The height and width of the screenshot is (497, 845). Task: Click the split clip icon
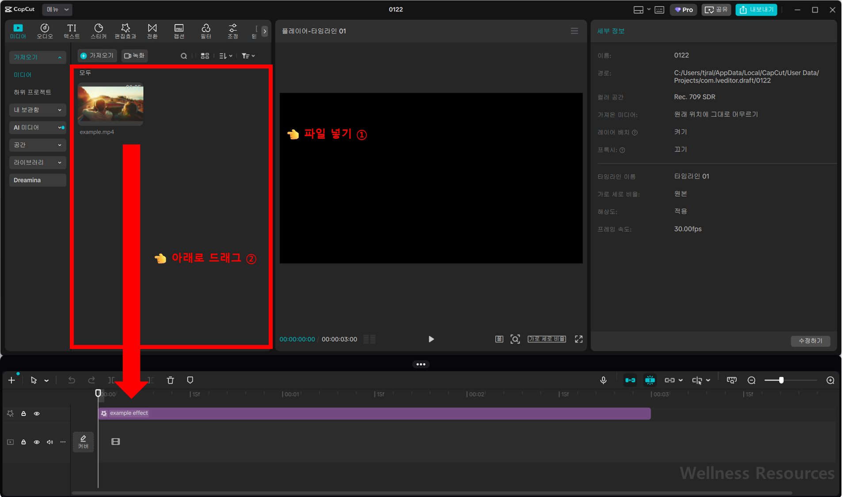pos(111,380)
